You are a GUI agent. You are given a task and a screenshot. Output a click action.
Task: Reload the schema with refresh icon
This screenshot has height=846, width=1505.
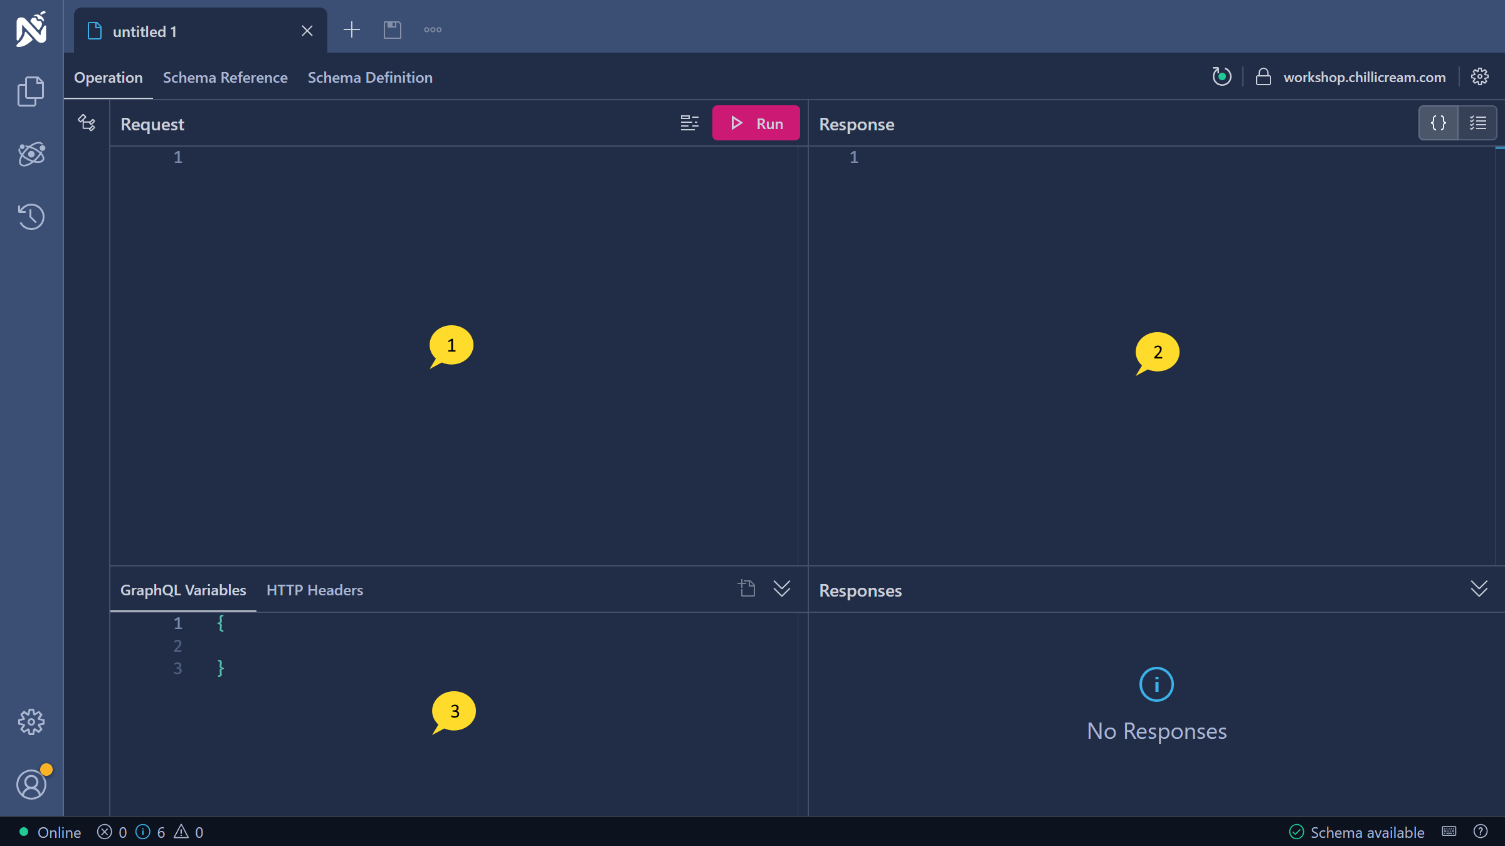click(x=1221, y=77)
